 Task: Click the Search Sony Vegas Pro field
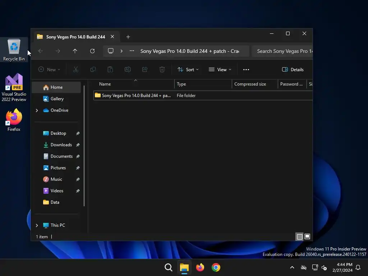[x=282, y=51]
